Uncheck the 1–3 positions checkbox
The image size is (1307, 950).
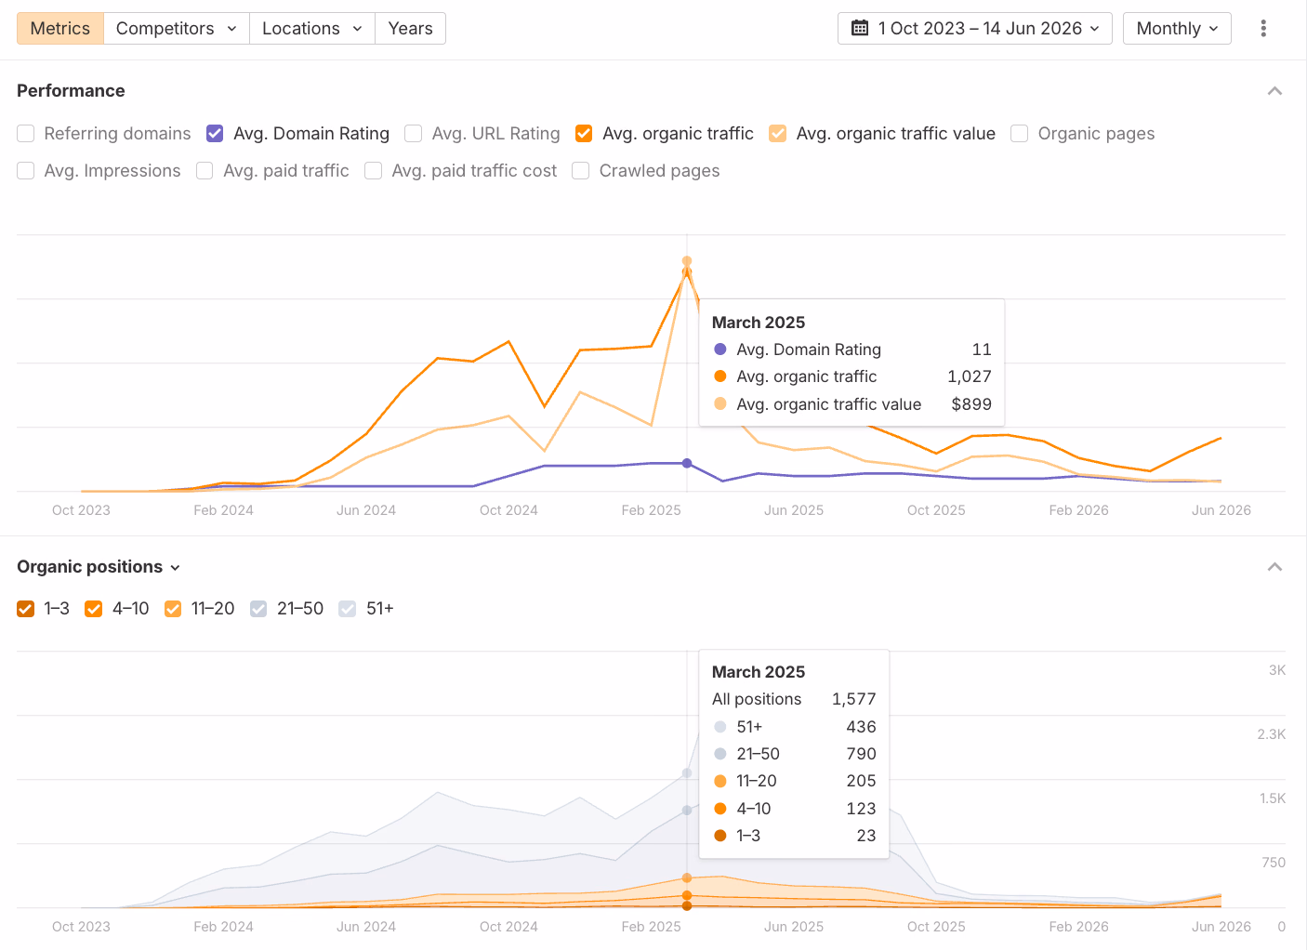click(26, 609)
